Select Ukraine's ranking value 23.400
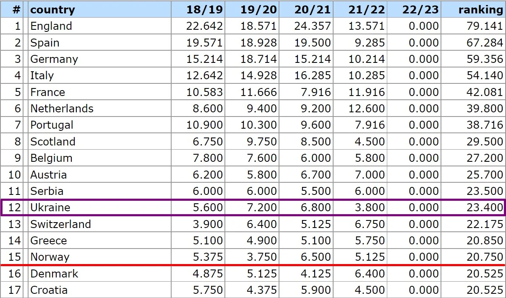Image resolution: width=506 pixels, height=298 pixels. [x=485, y=207]
